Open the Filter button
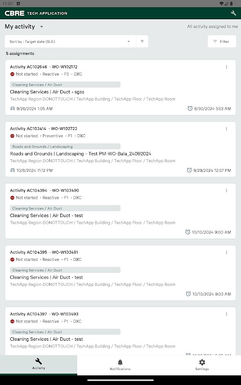Screen dimensions: 241x385 click(x=222, y=41)
